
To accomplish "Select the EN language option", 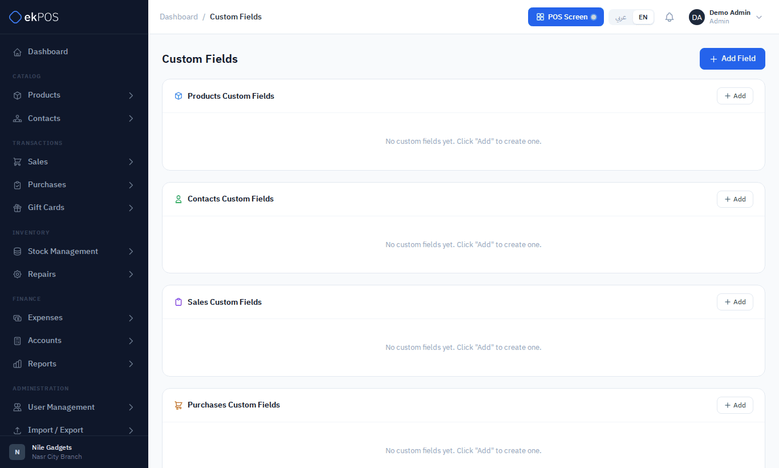I will [643, 17].
